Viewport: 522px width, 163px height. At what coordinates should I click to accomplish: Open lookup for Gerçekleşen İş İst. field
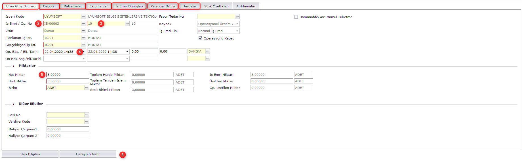point(83,45)
